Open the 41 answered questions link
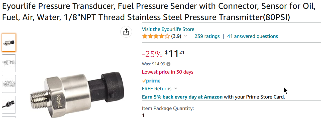The width and height of the screenshot is (321, 118). [253, 36]
